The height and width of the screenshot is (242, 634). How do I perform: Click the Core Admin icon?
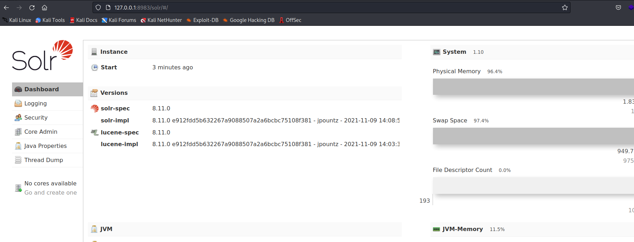[x=18, y=132]
